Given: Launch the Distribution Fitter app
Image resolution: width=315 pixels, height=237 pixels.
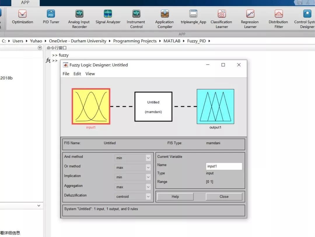Looking at the screenshot, I should tap(279, 19).
